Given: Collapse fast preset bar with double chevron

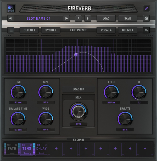Looking at the screenshot, I should point(146,30).
